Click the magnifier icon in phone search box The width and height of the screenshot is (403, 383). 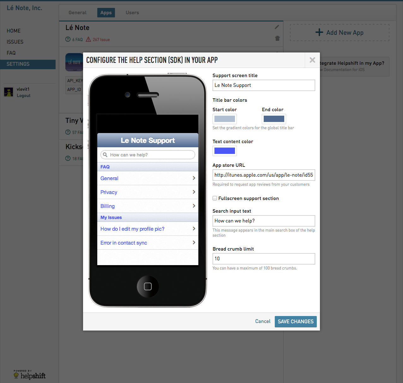(105, 155)
